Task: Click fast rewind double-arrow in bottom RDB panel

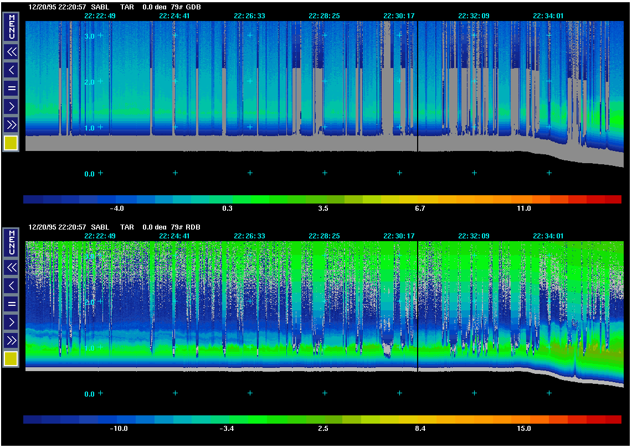Action: 11,268
